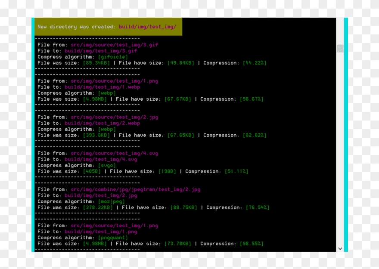Image resolution: width=379 pixels, height=269 pixels.
Task: Click the build/img/test_img/3.gif destination path
Action: 101,51
